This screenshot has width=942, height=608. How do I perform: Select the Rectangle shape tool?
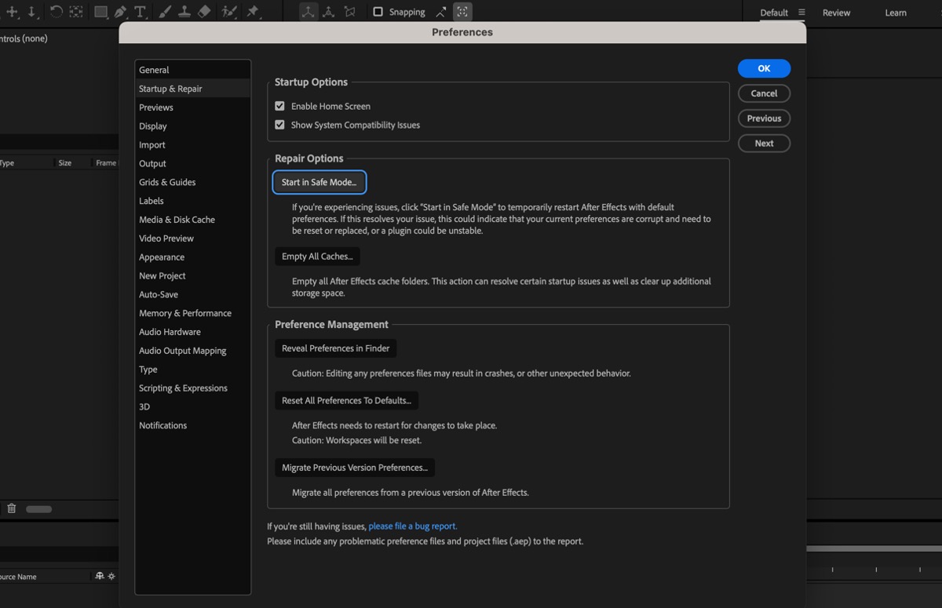tap(101, 12)
